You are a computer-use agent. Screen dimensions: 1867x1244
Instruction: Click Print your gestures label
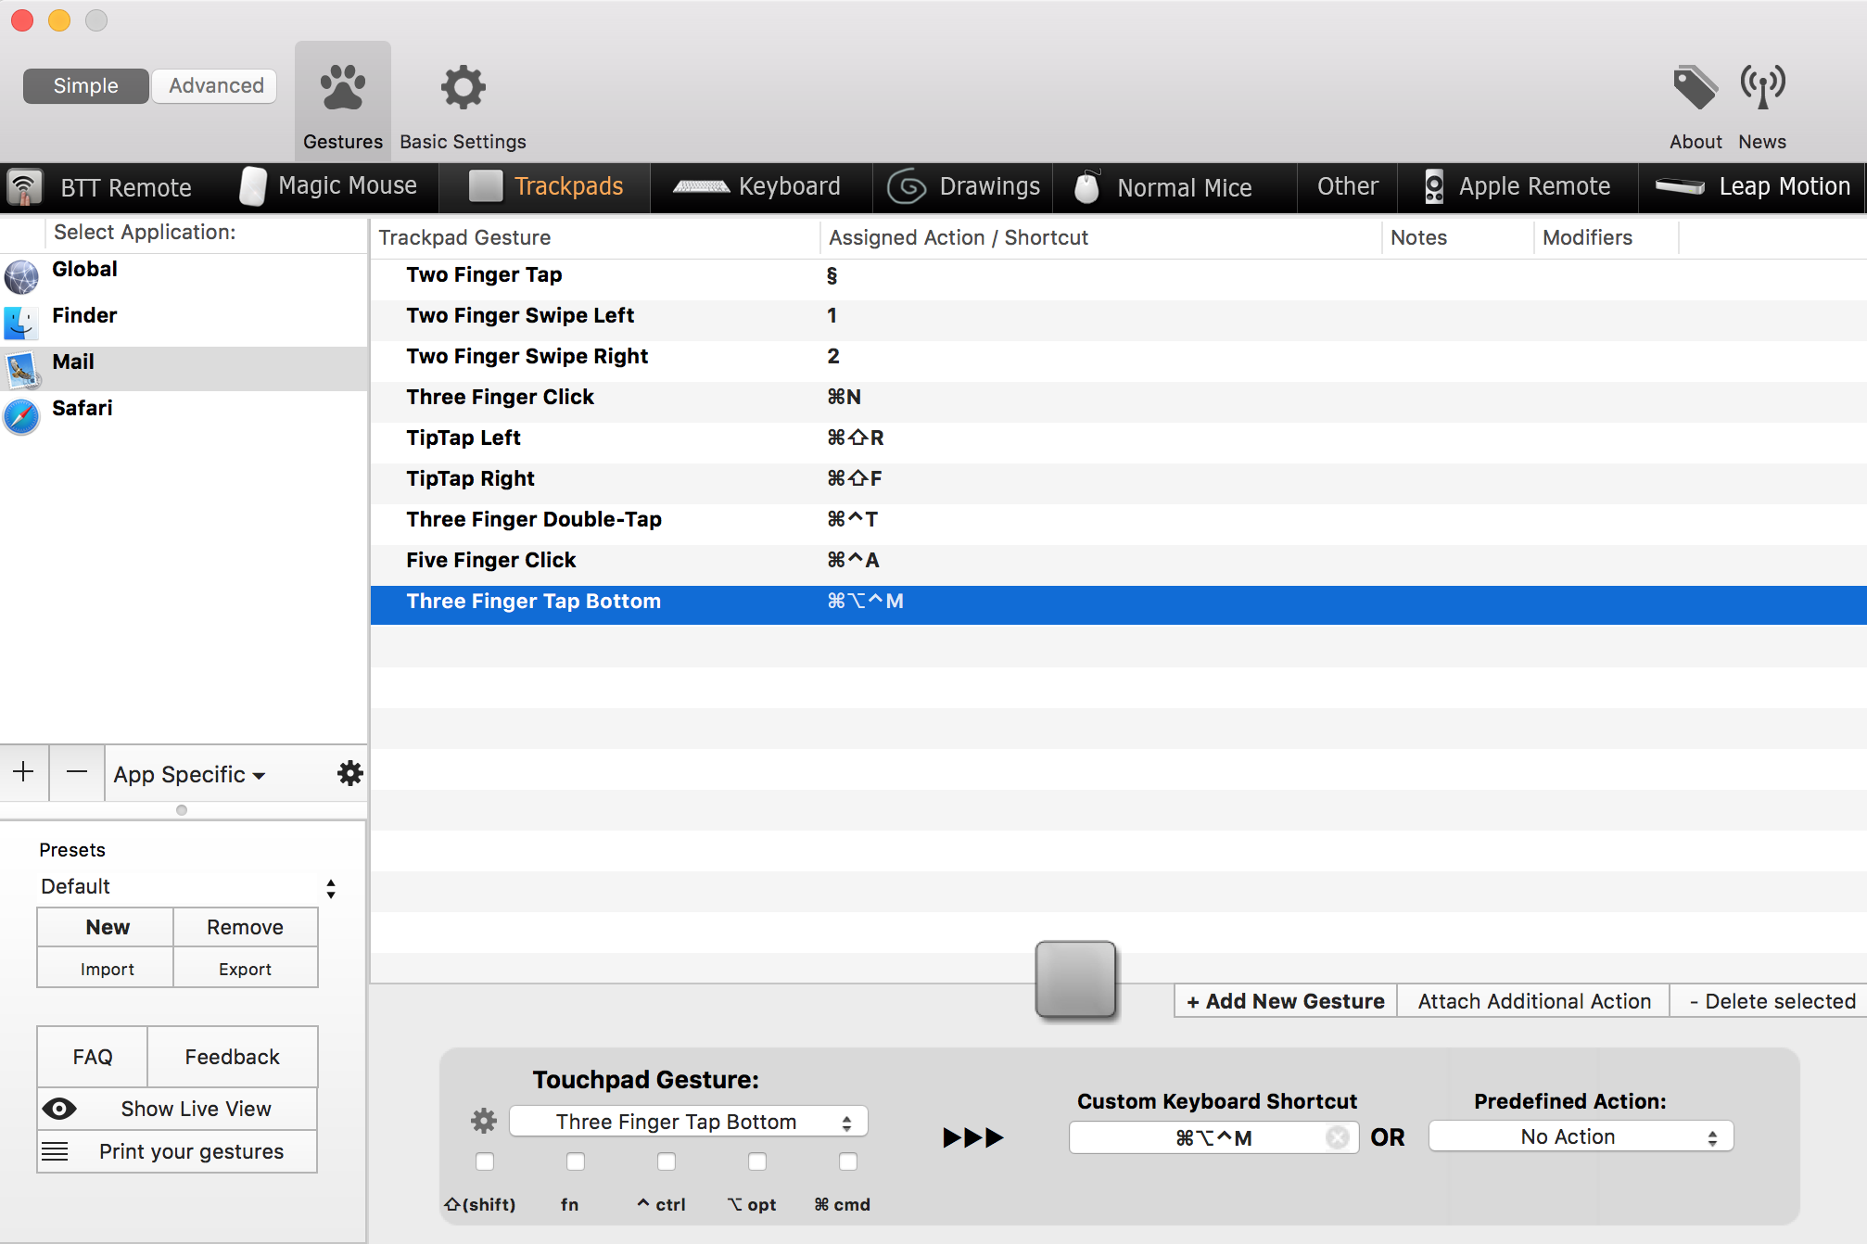[191, 1151]
